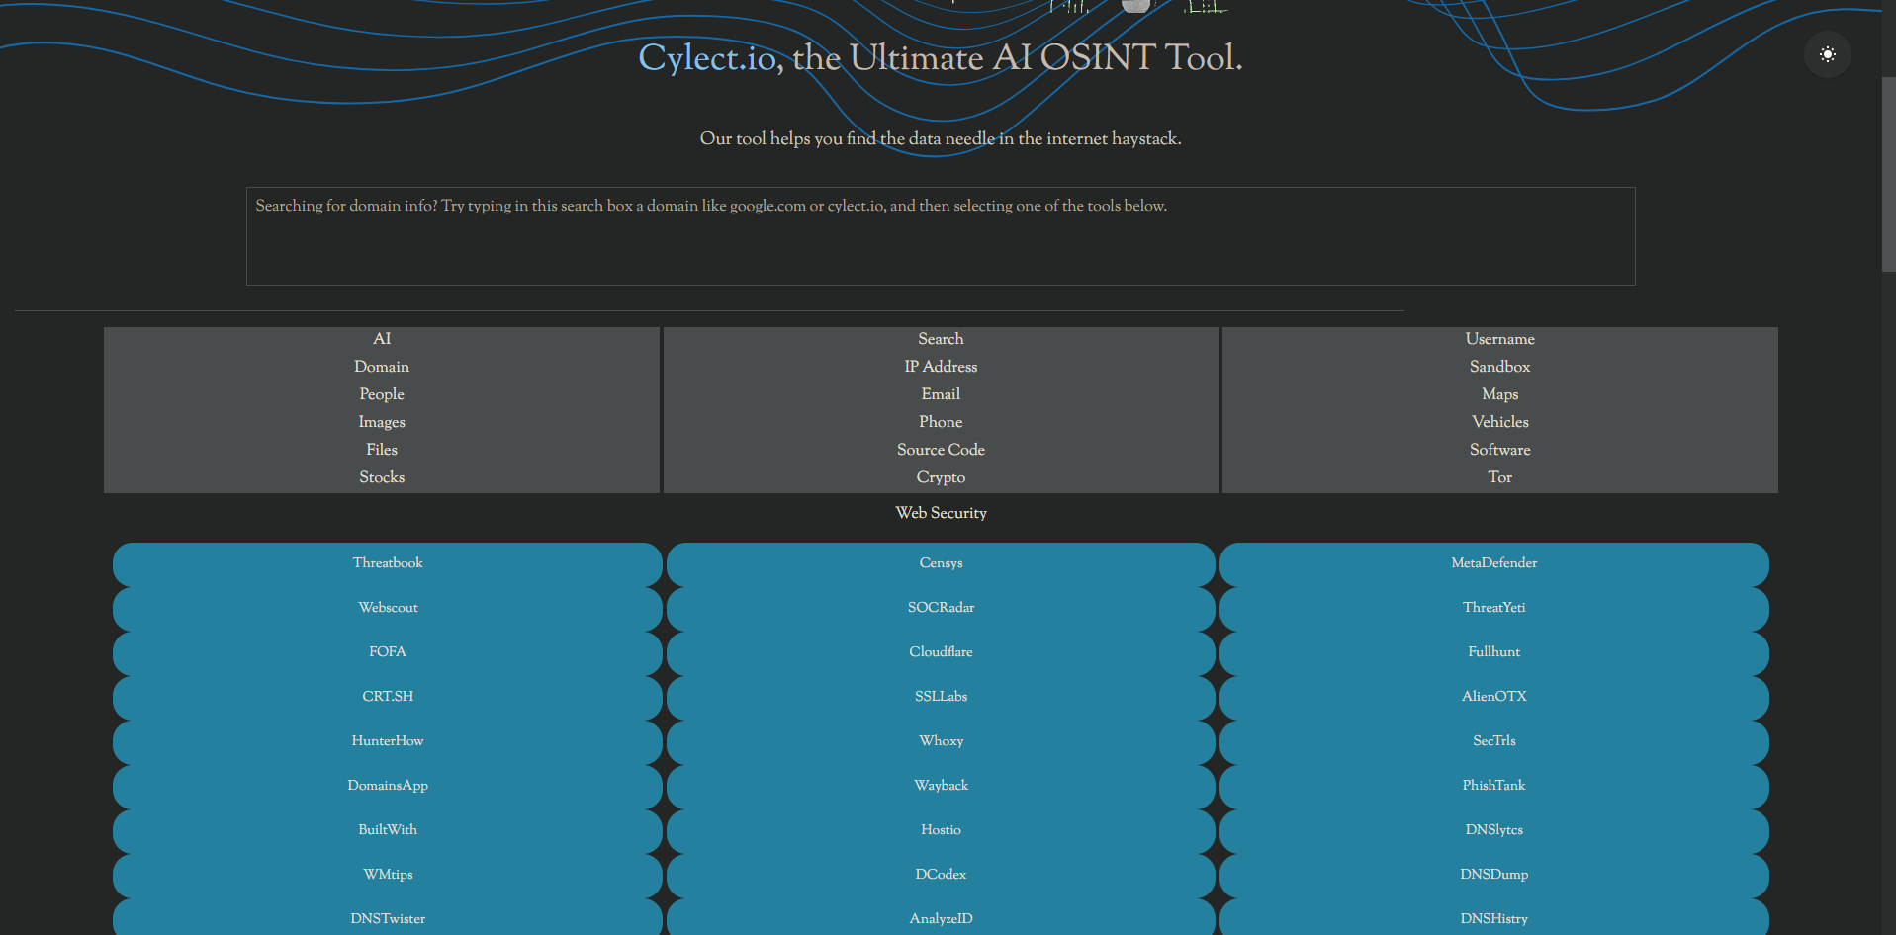Run the WMtips tool

tap(388, 875)
